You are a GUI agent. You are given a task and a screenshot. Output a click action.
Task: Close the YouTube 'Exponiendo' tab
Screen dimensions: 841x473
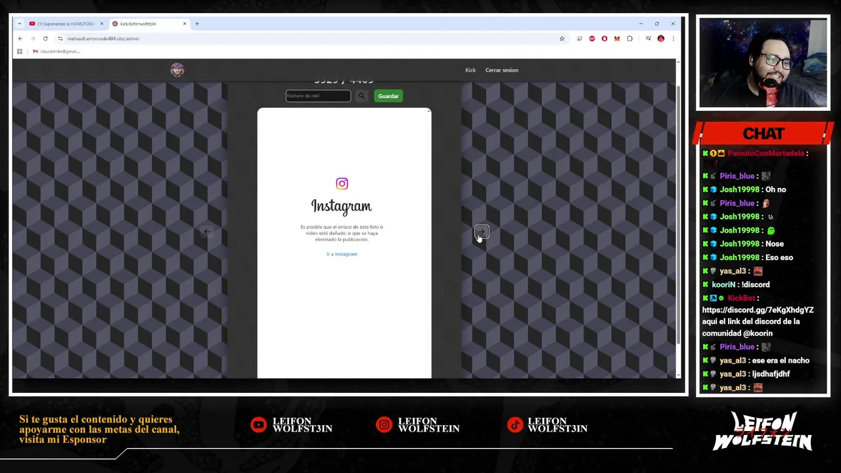[x=101, y=24]
